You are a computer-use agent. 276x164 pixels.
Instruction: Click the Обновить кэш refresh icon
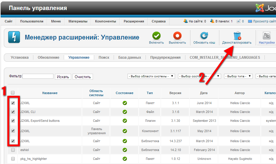pyautogui.click(x=204, y=36)
